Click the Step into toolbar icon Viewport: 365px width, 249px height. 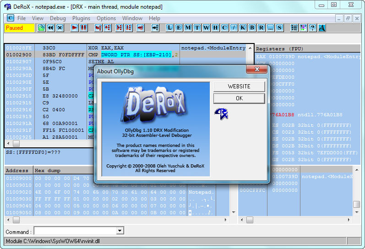98,28
